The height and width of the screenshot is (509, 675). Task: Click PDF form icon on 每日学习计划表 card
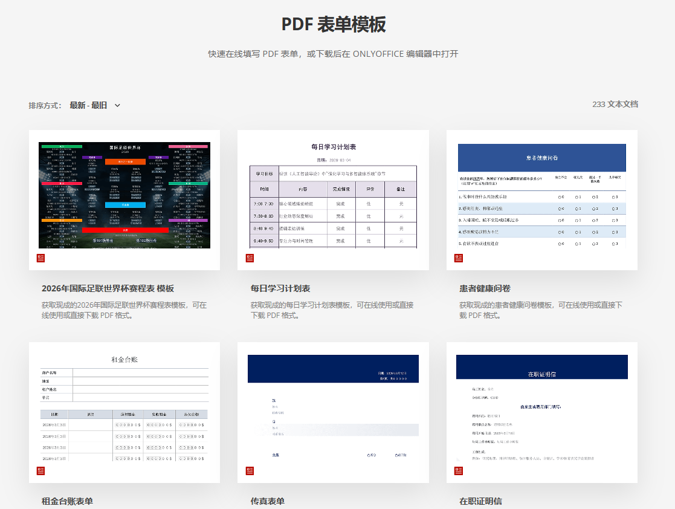point(250,258)
